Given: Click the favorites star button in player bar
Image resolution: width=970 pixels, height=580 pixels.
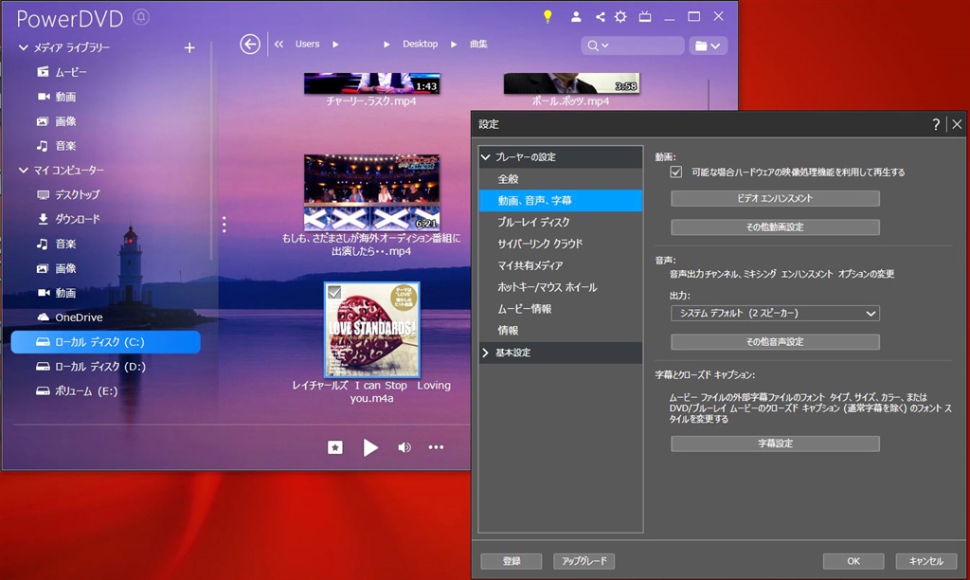Looking at the screenshot, I should click(334, 447).
